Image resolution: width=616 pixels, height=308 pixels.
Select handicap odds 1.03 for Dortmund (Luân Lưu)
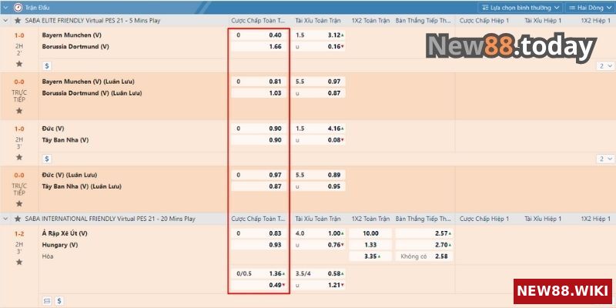click(259, 93)
